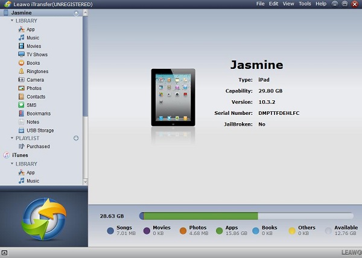
Task: Collapse the PLAYLIST section
Action: [12, 138]
